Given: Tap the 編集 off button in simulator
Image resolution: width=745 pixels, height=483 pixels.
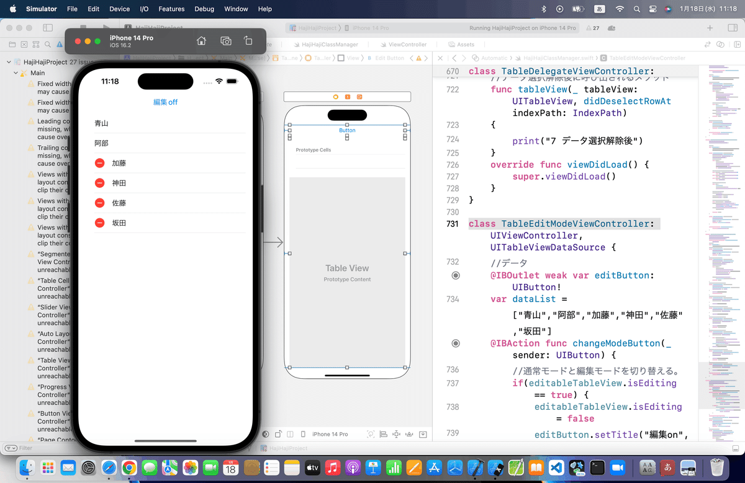Looking at the screenshot, I should [x=166, y=102].
